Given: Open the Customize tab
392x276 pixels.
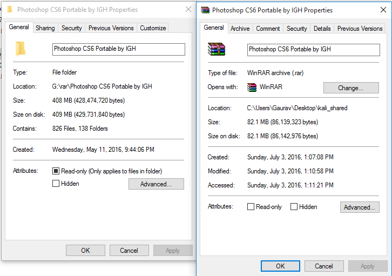Looking at the screenshot, I should click(153, 28).
